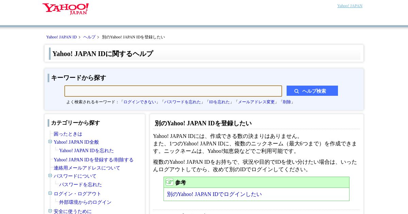This screenshot has height=214, width=408.
Task: Open 外部環境からのログイン sidebar item
Action: point(85,202)
